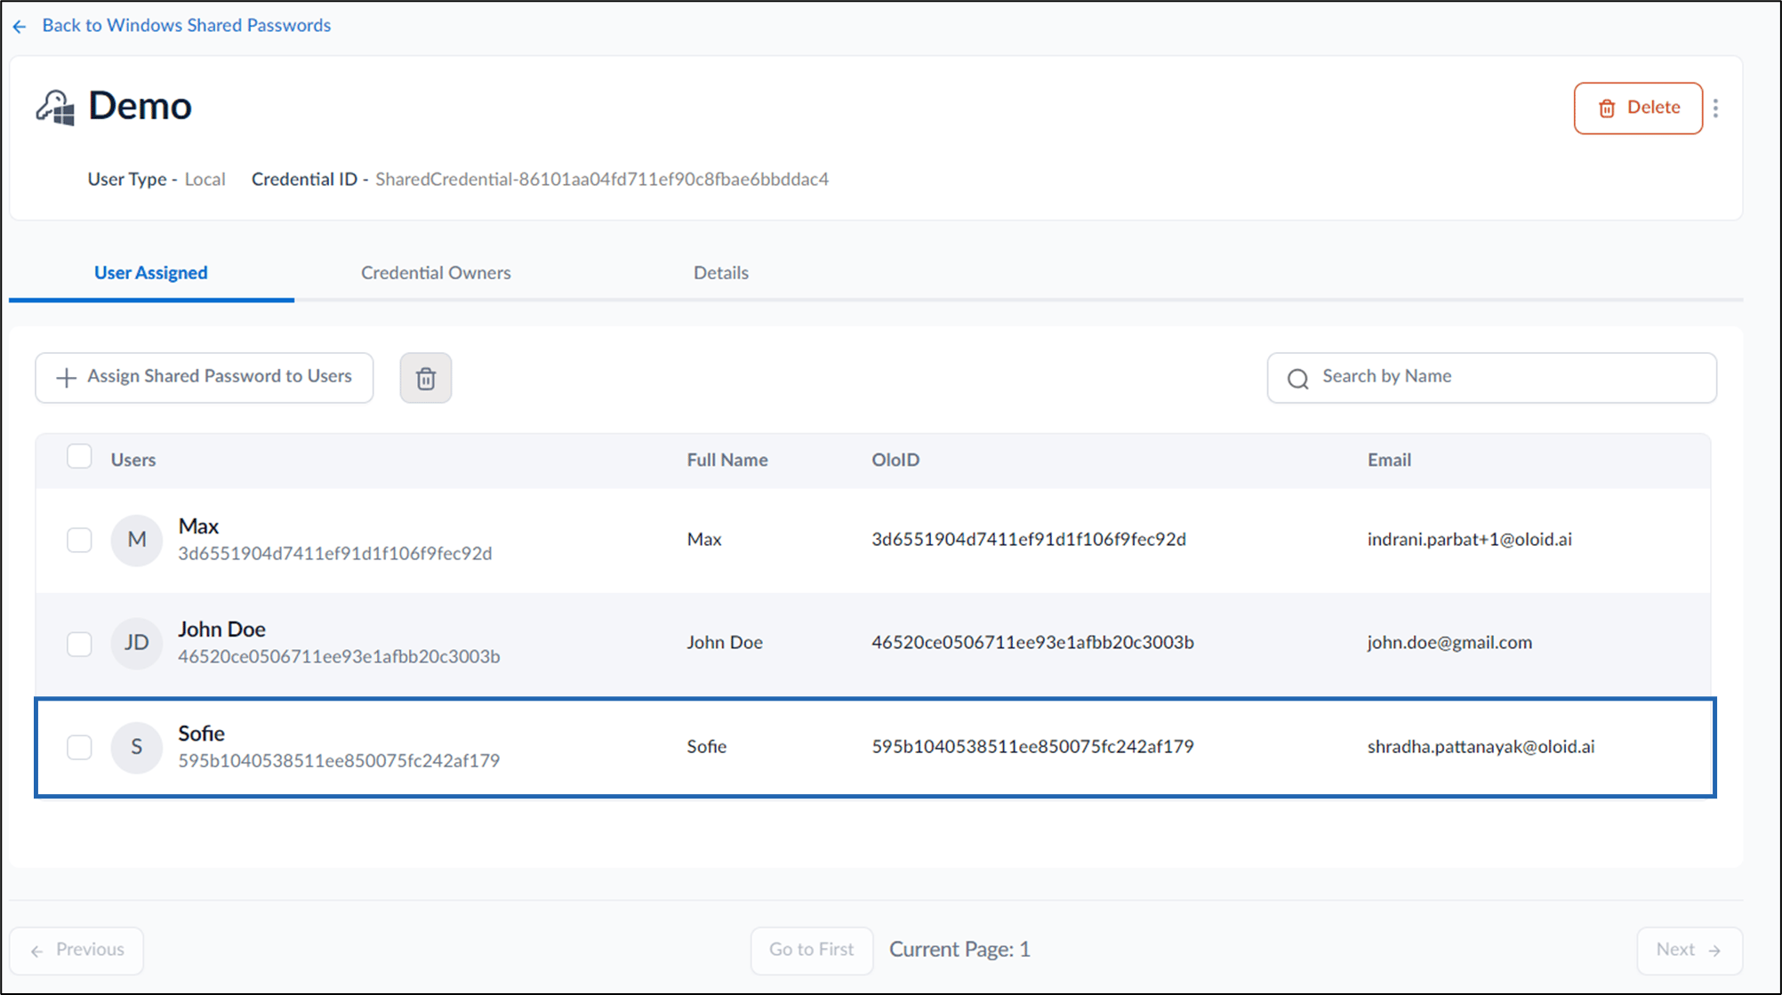Check the select-all Users header checkbox
This screenshot has width=1782, height=995.
click(79, 456)
